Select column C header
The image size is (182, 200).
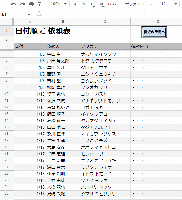coord(105,22)
